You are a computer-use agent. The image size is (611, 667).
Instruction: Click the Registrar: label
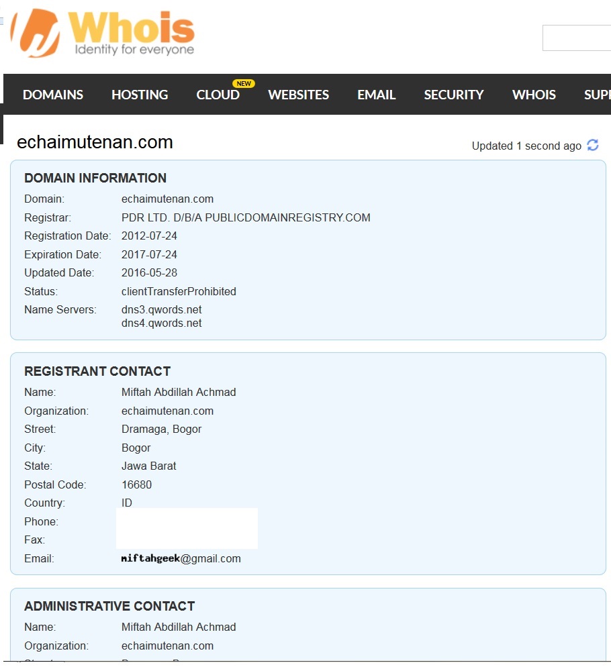48,217
